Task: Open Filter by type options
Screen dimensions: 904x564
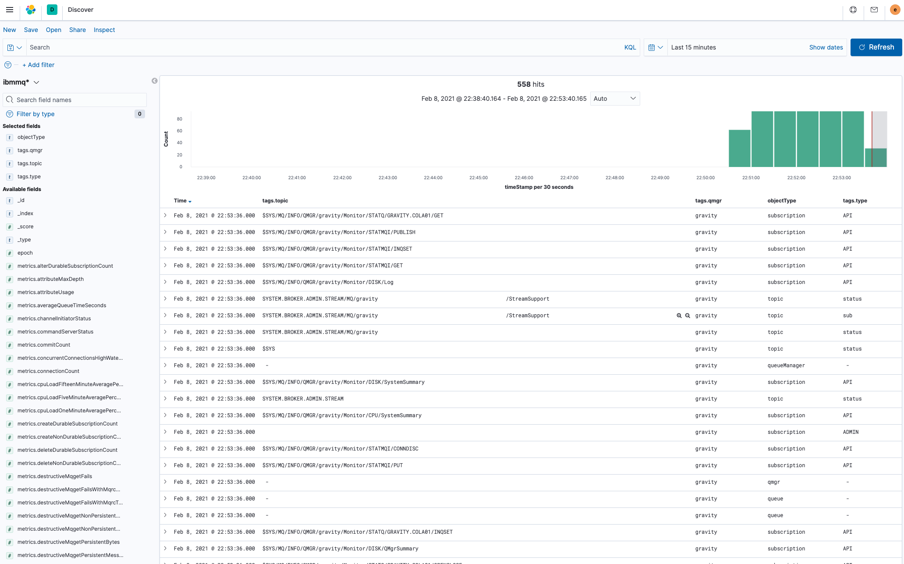Action: click(35, 114)
